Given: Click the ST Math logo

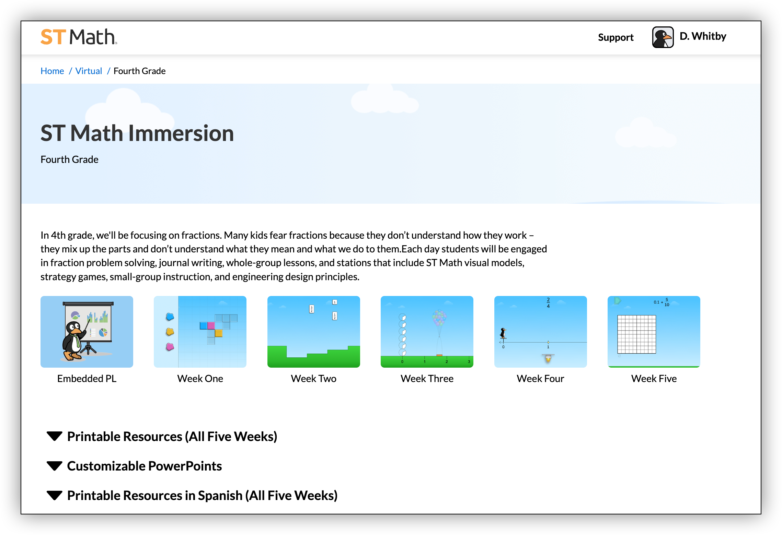Looking at the screenshot, I should [79, 37].
